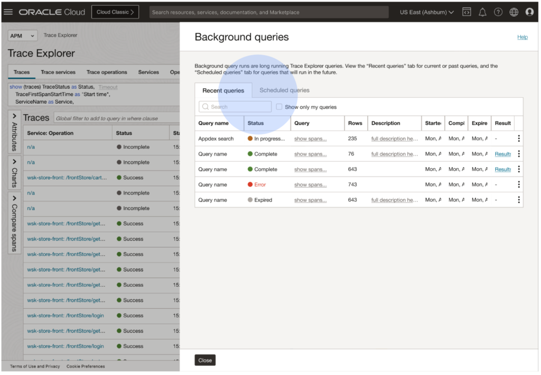Click the Cloud Classic button
The width and height of the screenshot is (541, 375).
click(115, 12)
